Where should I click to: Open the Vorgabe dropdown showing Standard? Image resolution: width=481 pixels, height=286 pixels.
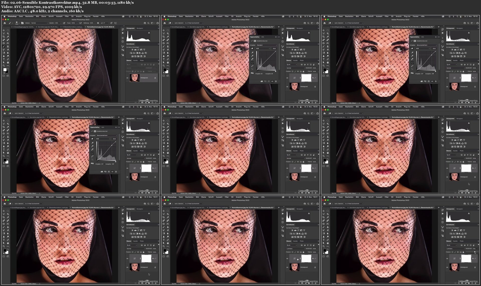click(x=267, y=45)
